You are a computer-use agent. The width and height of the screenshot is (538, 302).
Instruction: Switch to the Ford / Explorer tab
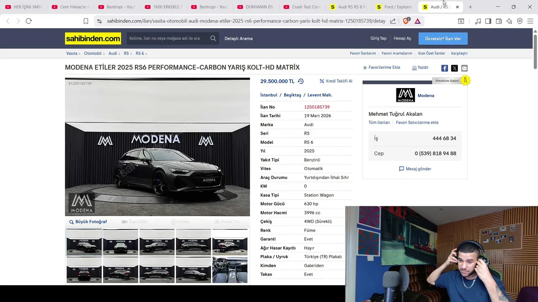point(394,7)
